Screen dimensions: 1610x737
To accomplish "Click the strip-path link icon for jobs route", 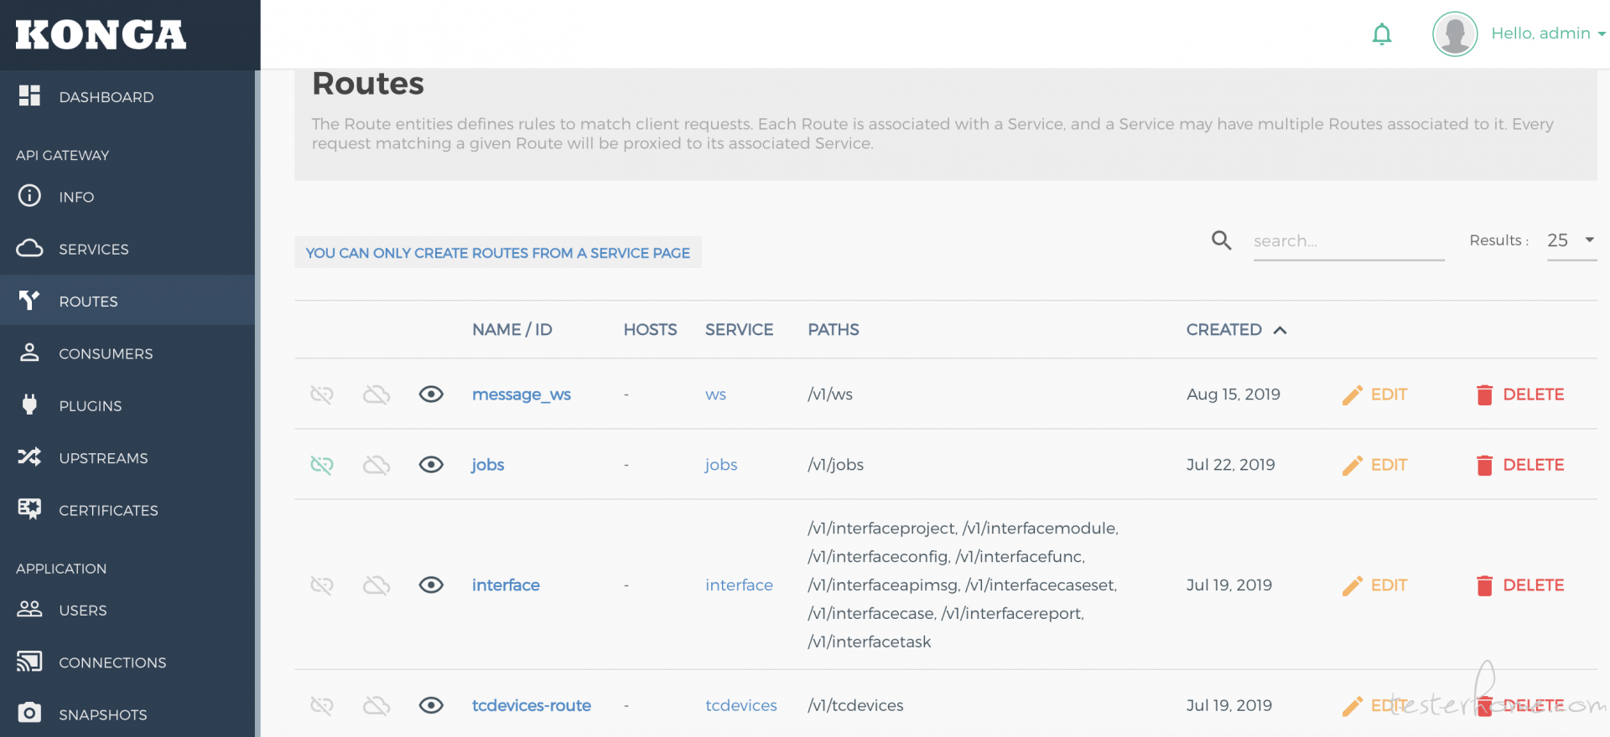I will coord(322,465).
